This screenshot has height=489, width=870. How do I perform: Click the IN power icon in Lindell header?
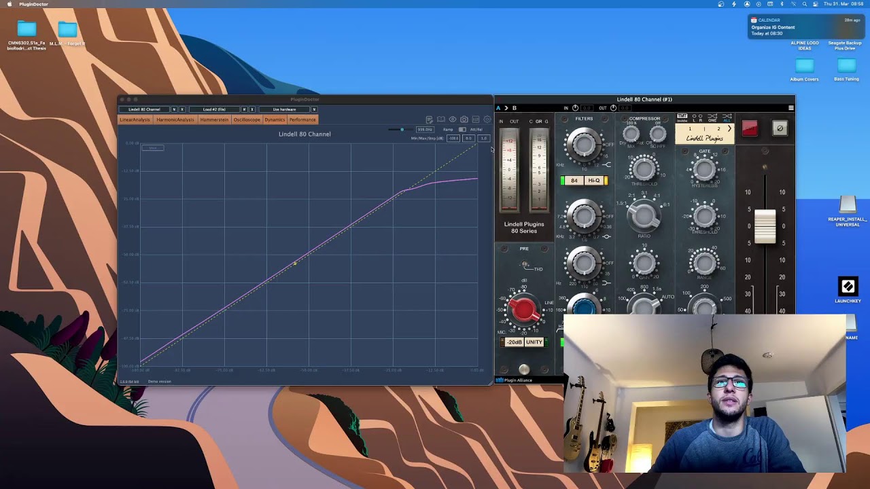(575, 108)
